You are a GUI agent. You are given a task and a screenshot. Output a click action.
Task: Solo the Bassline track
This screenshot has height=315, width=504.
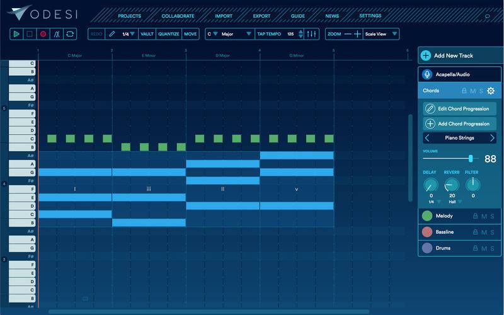tap(492, 232)
